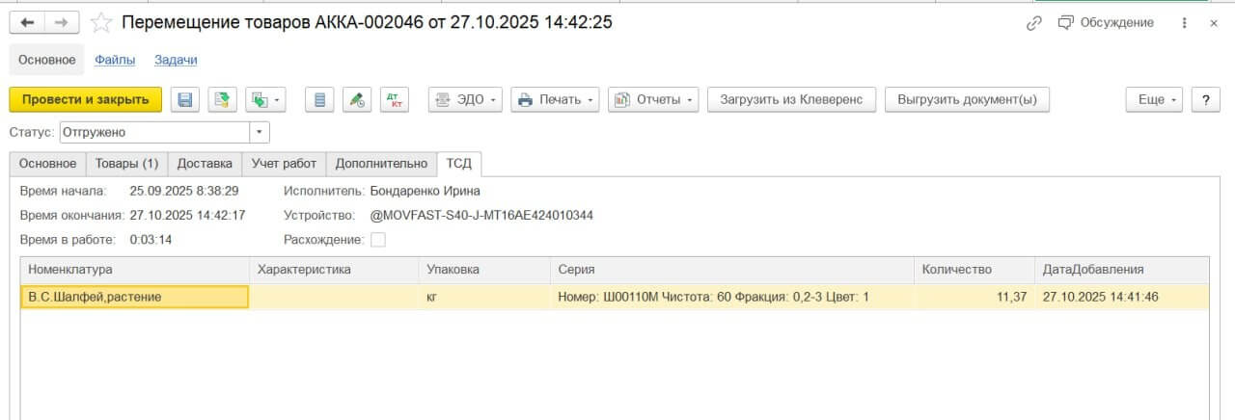Click the document structure list icon
Image resolution: width=1235 pixels, height=420 pixels.
point(320,99)
